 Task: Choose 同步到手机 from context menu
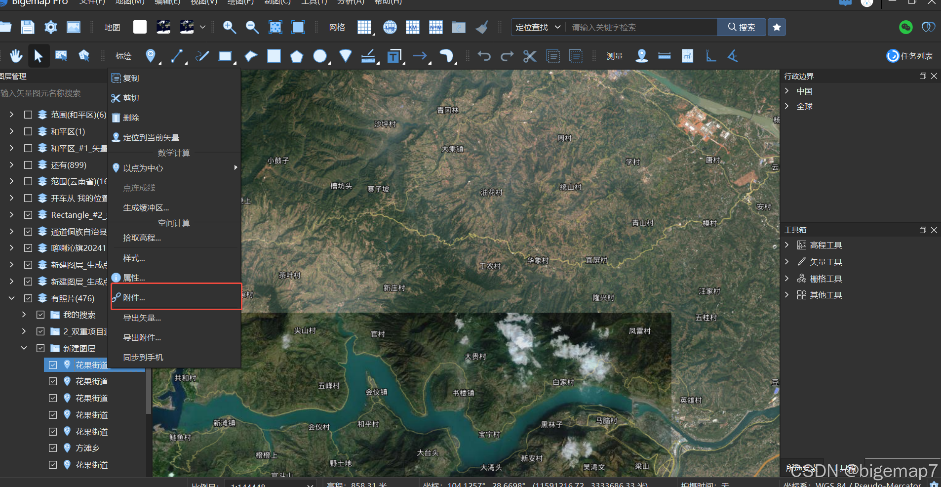click(174, 357)
